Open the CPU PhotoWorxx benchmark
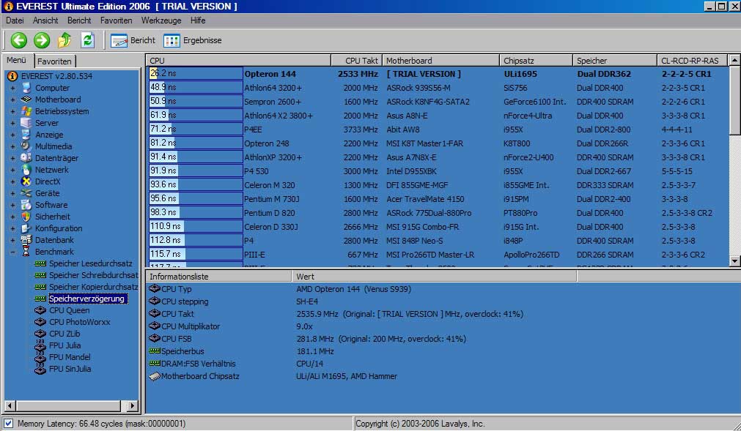 (79, 322)
